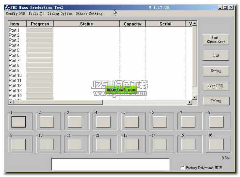Click the Scan USB button

(x=216, y=86)
